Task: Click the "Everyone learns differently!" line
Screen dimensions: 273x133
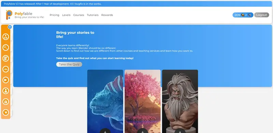Action: pyautogui.click(x=73, y=45)
